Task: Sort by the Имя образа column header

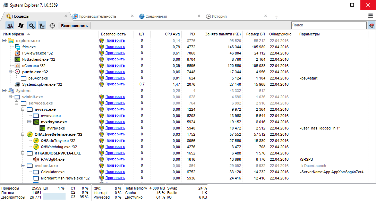Action: click(x=49, y=34)
